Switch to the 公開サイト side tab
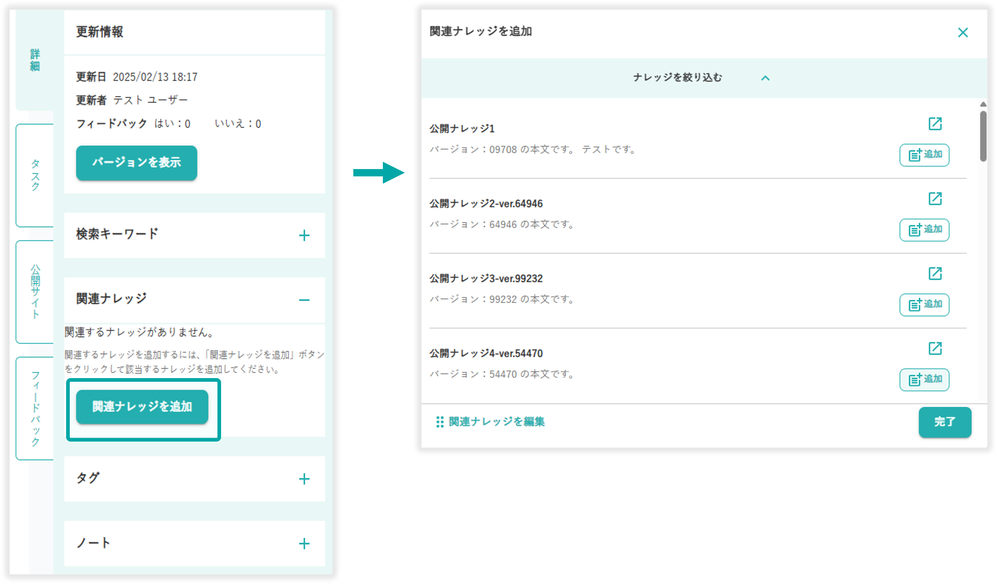The width and height of the screenshot is (997, 584). [35, 292]
